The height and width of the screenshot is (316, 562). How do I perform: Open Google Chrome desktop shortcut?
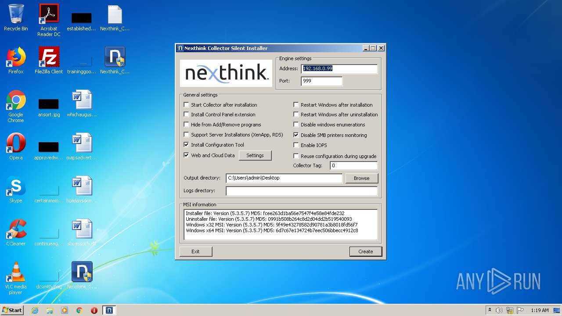coord(16,106)
